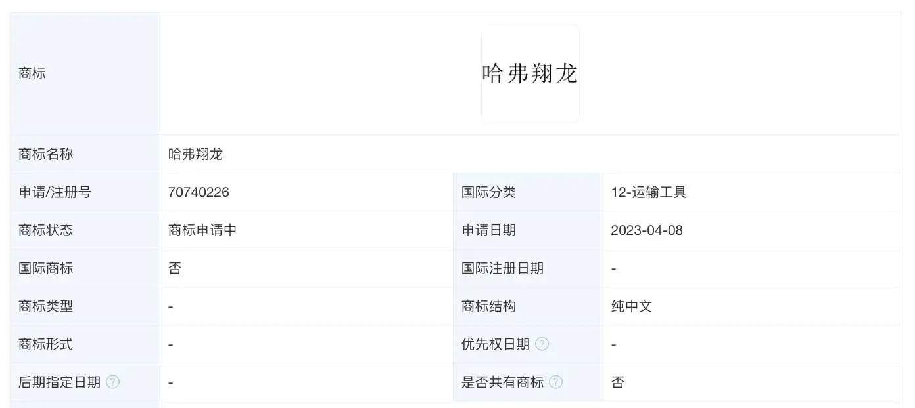
Task: Click the 商标名称 row label
Action: [45, 154]
